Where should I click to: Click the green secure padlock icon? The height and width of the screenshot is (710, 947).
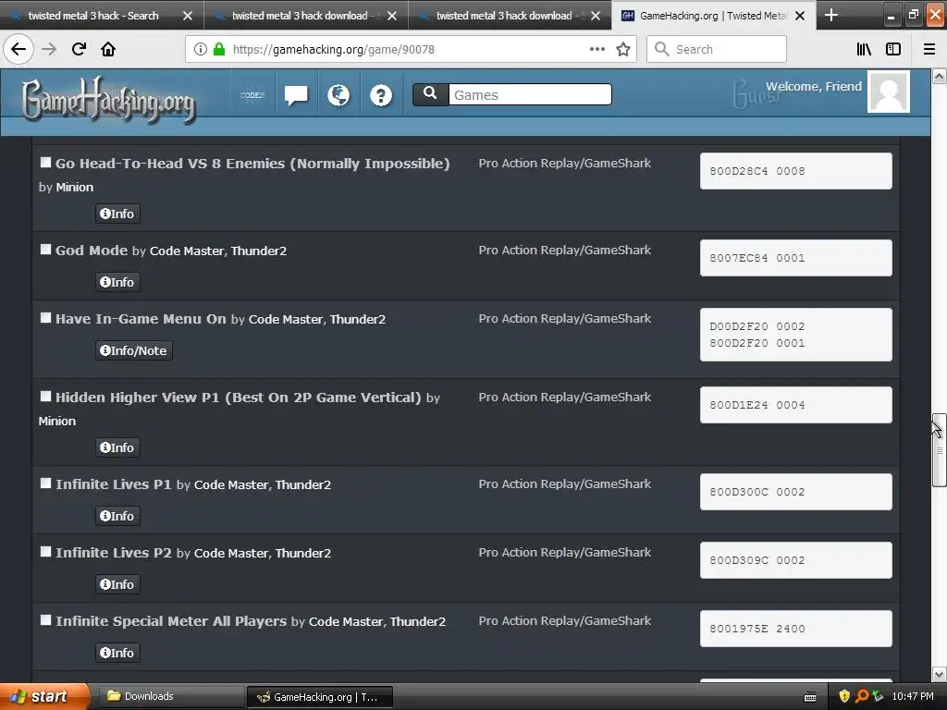219,49
